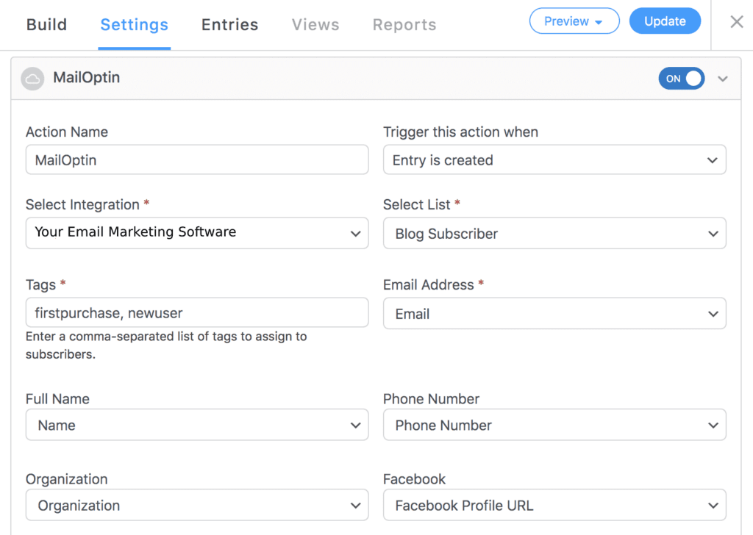Click the Facebook dropdown chevron icon
The width and height of the screenshot is (753, 535).
pyautogui.click(x=713, y=505)
